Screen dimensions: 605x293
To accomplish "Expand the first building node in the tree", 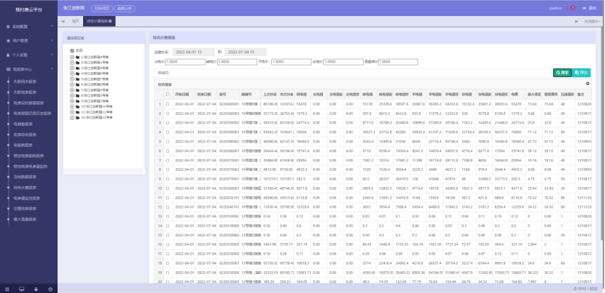I will click(x=71, y=56).
